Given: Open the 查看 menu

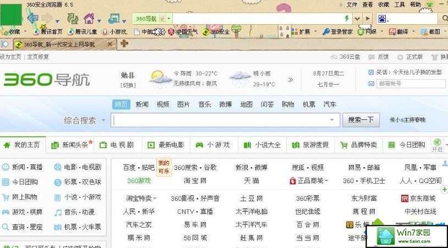Looking at the screenshot, I should pos(368,4).
